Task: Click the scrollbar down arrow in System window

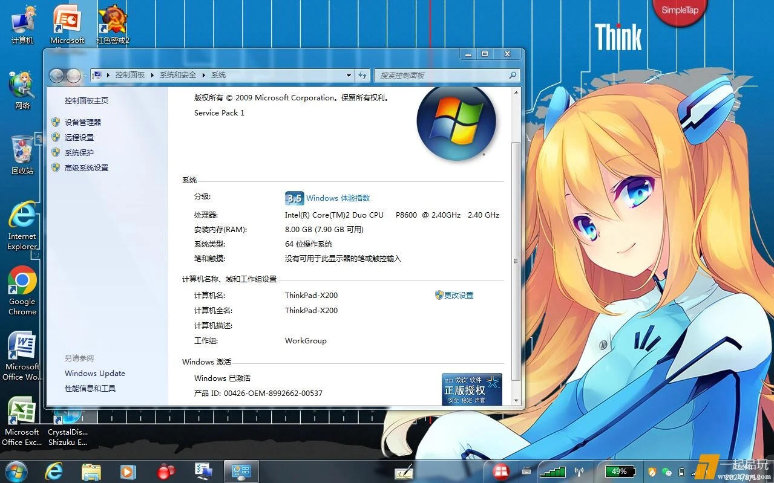Action: coord(516,400)
